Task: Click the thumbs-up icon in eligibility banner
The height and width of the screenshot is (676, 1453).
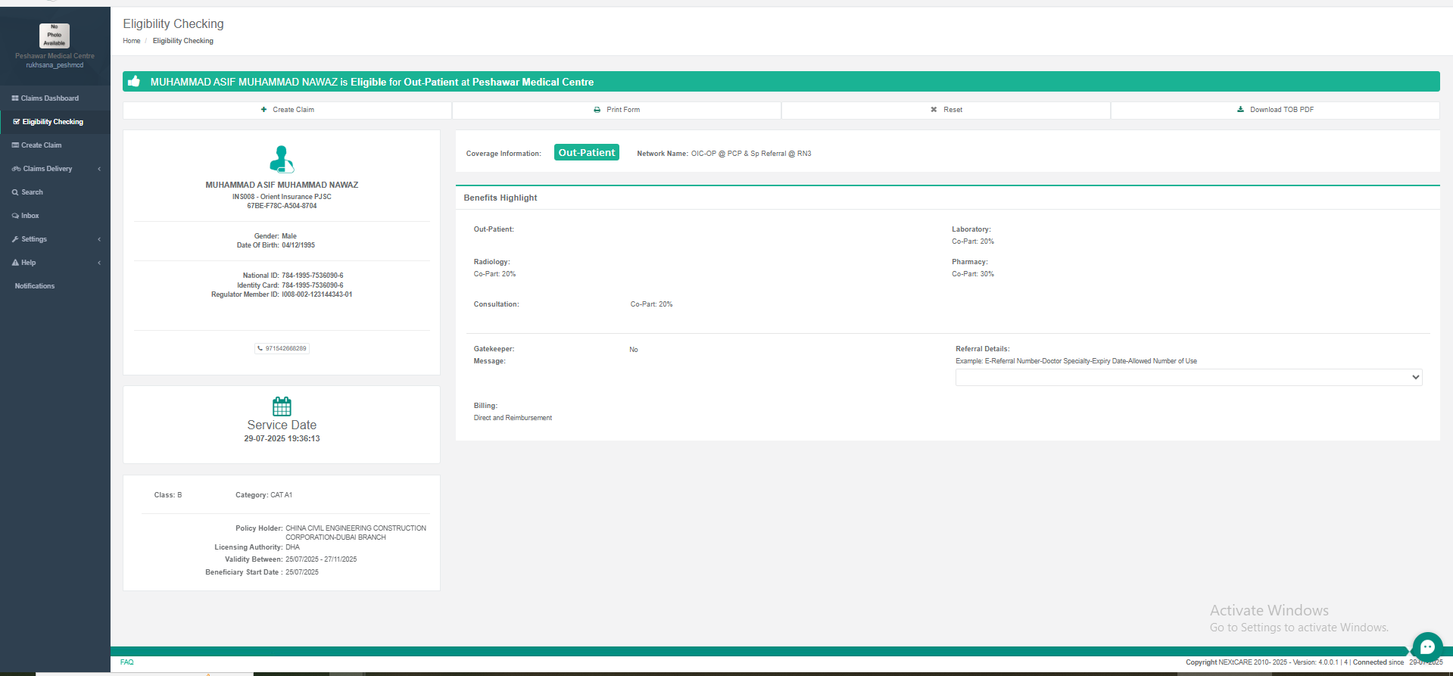Action: point(134,82)
